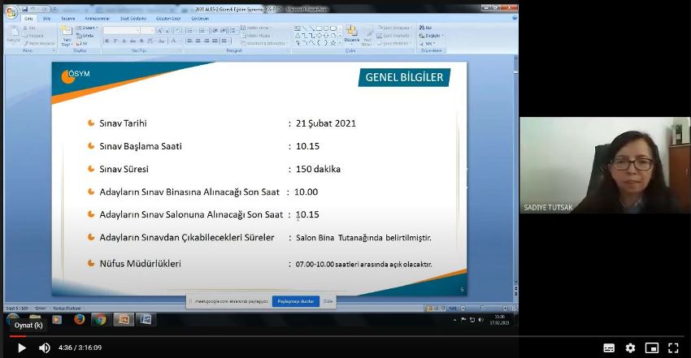Screen dimensions: 691x358
Task: Play the video
Action: (x=21, y=347)
